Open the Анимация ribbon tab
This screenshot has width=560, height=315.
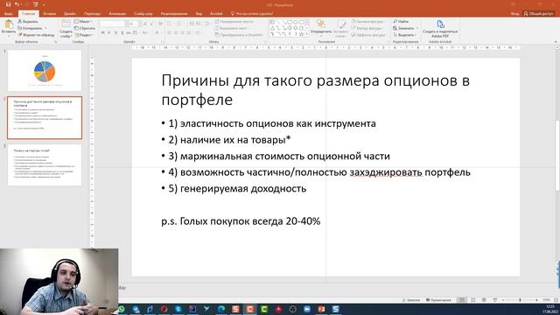tap(117, 14)
